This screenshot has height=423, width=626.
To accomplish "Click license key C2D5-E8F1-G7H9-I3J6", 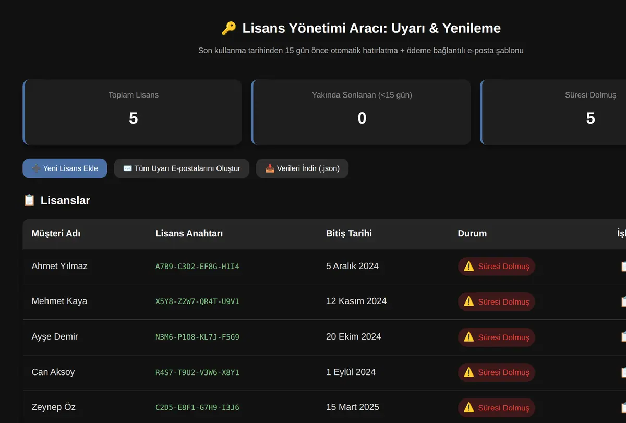I will point(197,407).
